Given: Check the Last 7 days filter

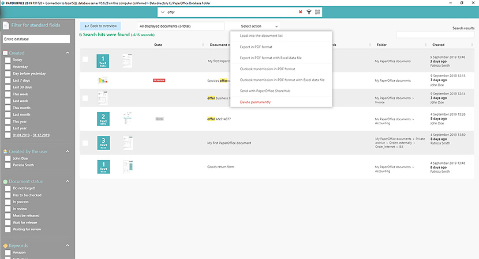Looking at the screenshot, I should 8,81.
